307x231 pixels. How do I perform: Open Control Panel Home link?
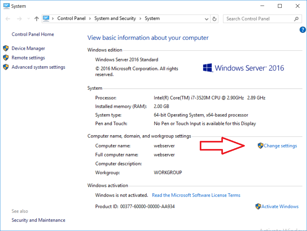click(33, 34)
